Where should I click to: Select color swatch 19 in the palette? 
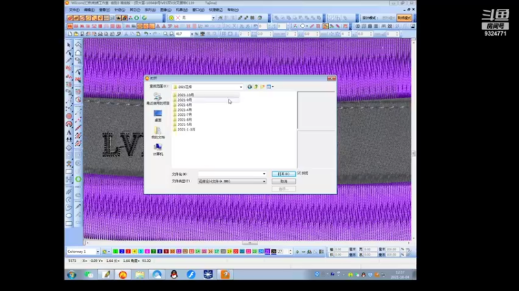[x=230, y=252]
